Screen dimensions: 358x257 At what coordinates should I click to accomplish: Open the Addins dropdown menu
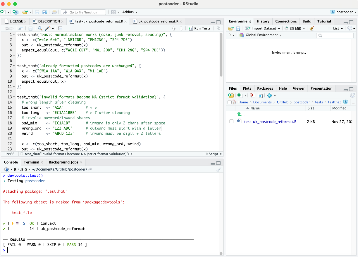coord(130,12)
